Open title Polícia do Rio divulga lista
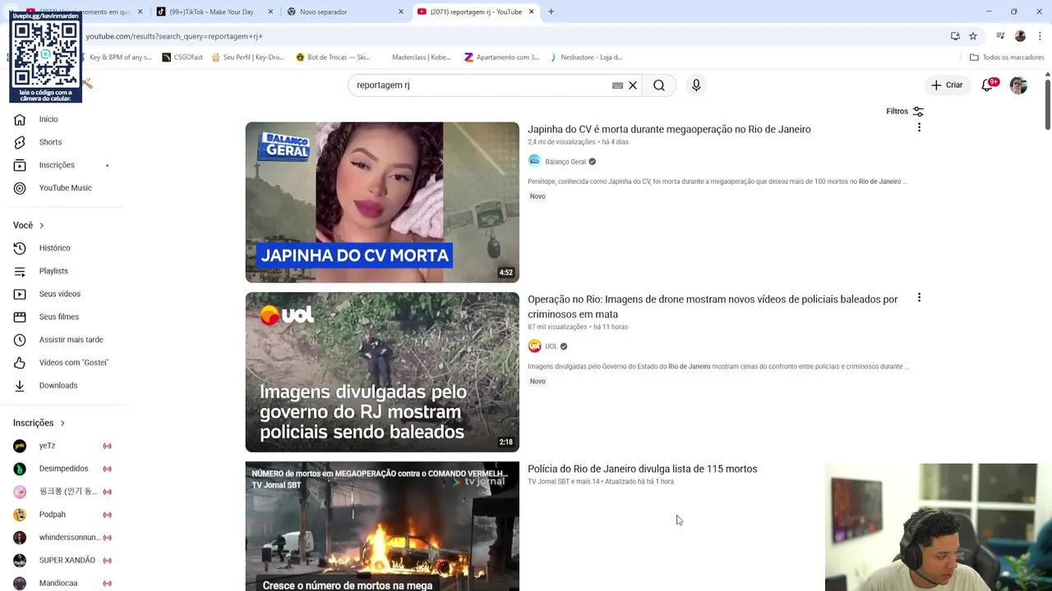The height and width of the screenshot is (591, 1052). pyautogui.click(x=642, y=469)
